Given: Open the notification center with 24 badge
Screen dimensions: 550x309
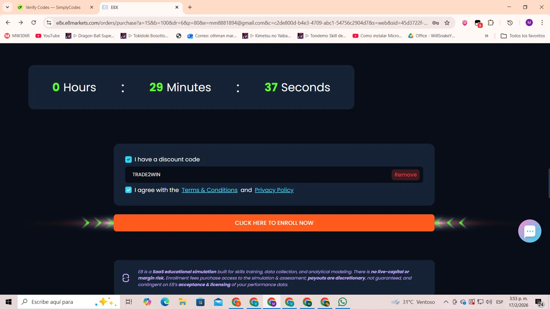Looking at the screenshot, I should (x=539, y=302).
